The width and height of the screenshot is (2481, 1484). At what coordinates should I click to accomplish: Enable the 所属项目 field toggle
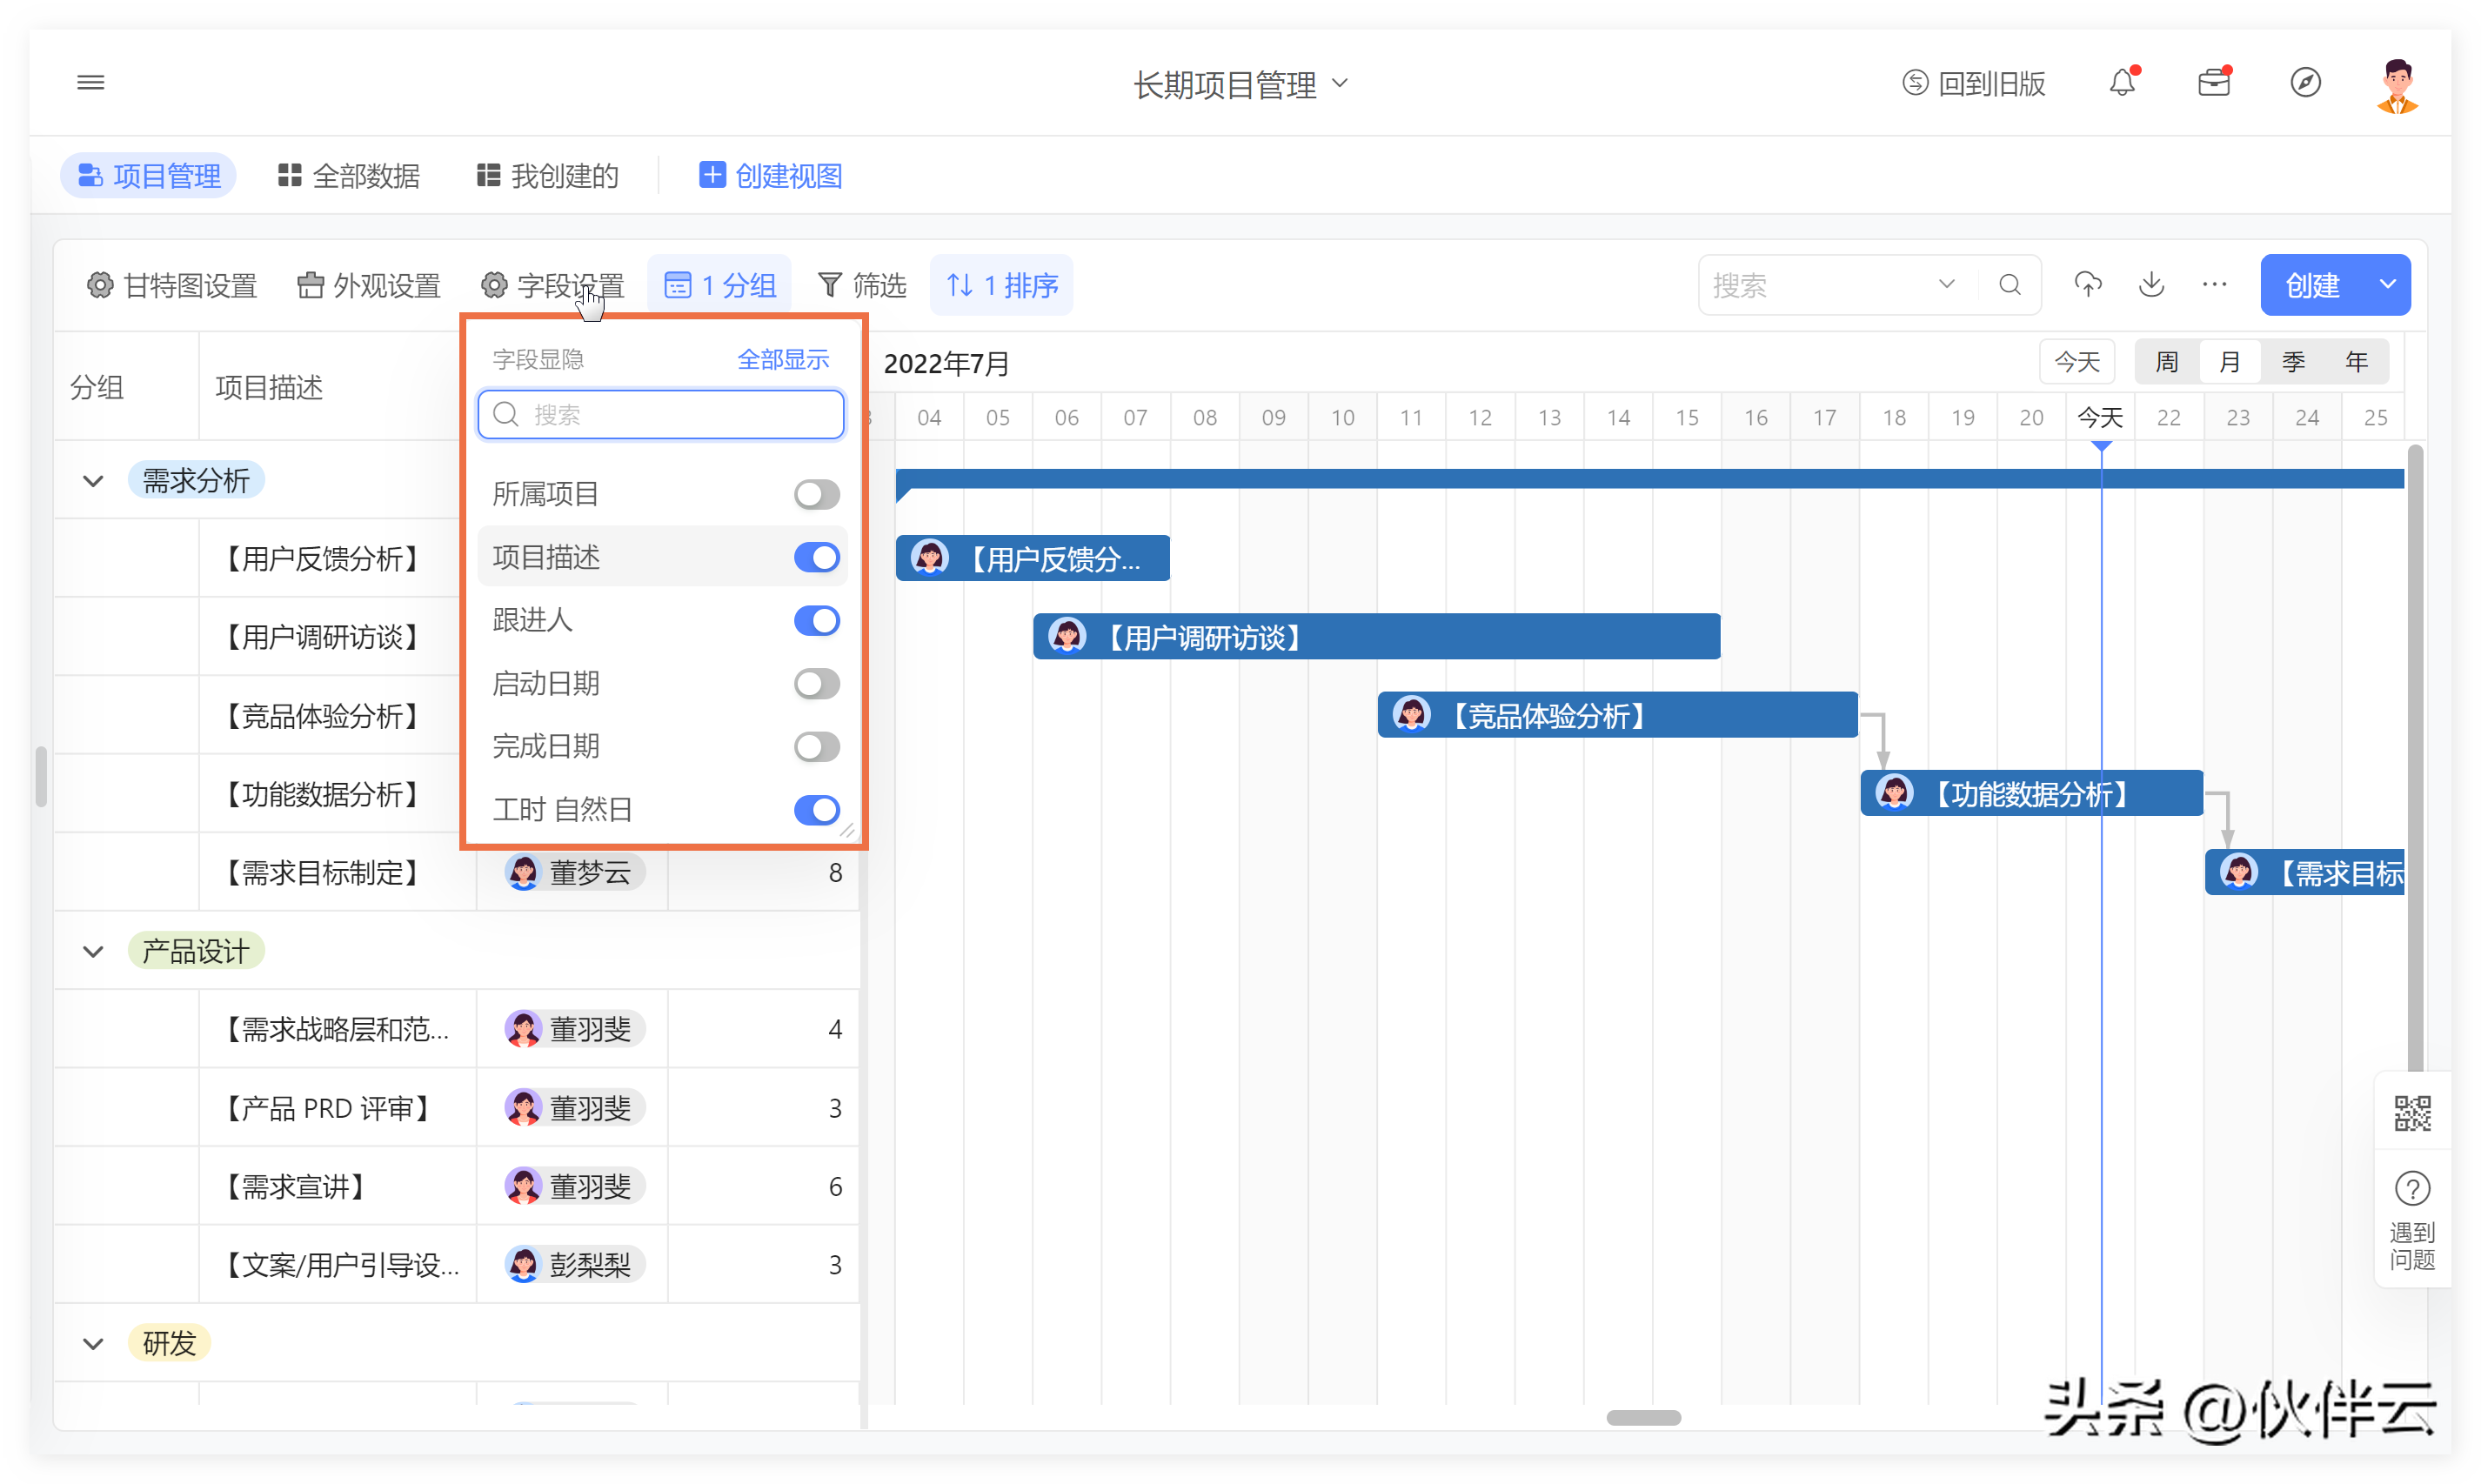(x=816, y=494)
